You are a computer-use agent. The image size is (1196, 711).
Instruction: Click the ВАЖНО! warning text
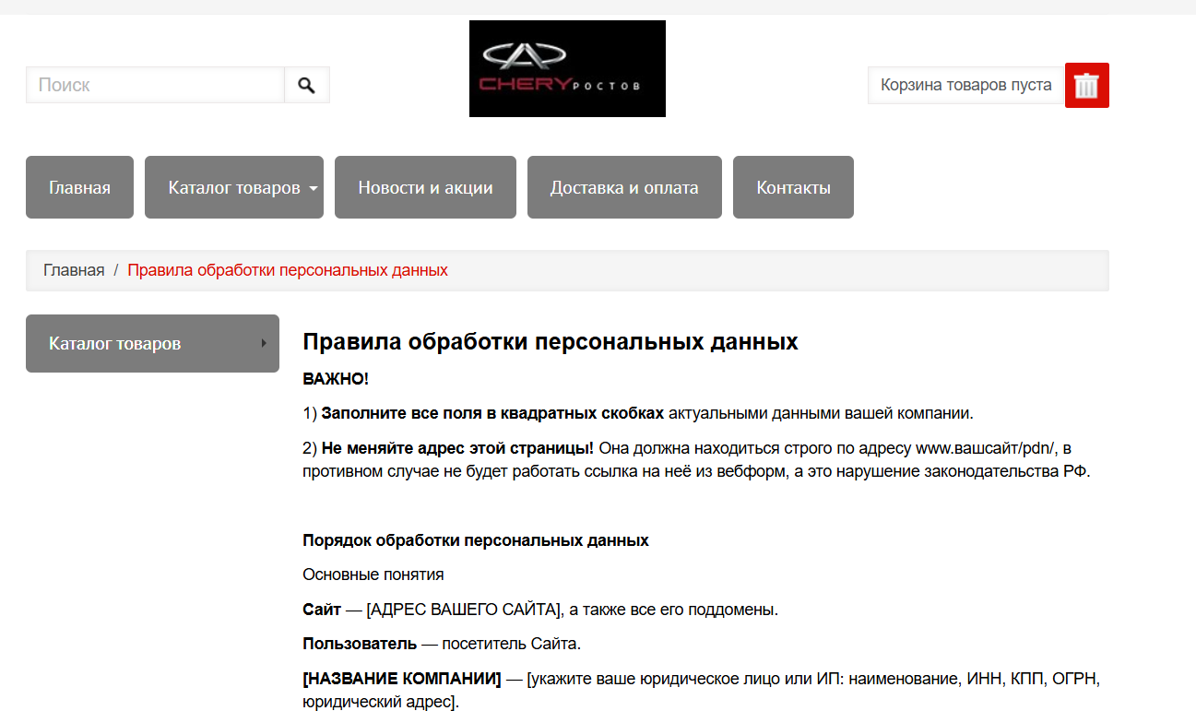point(336,379)
